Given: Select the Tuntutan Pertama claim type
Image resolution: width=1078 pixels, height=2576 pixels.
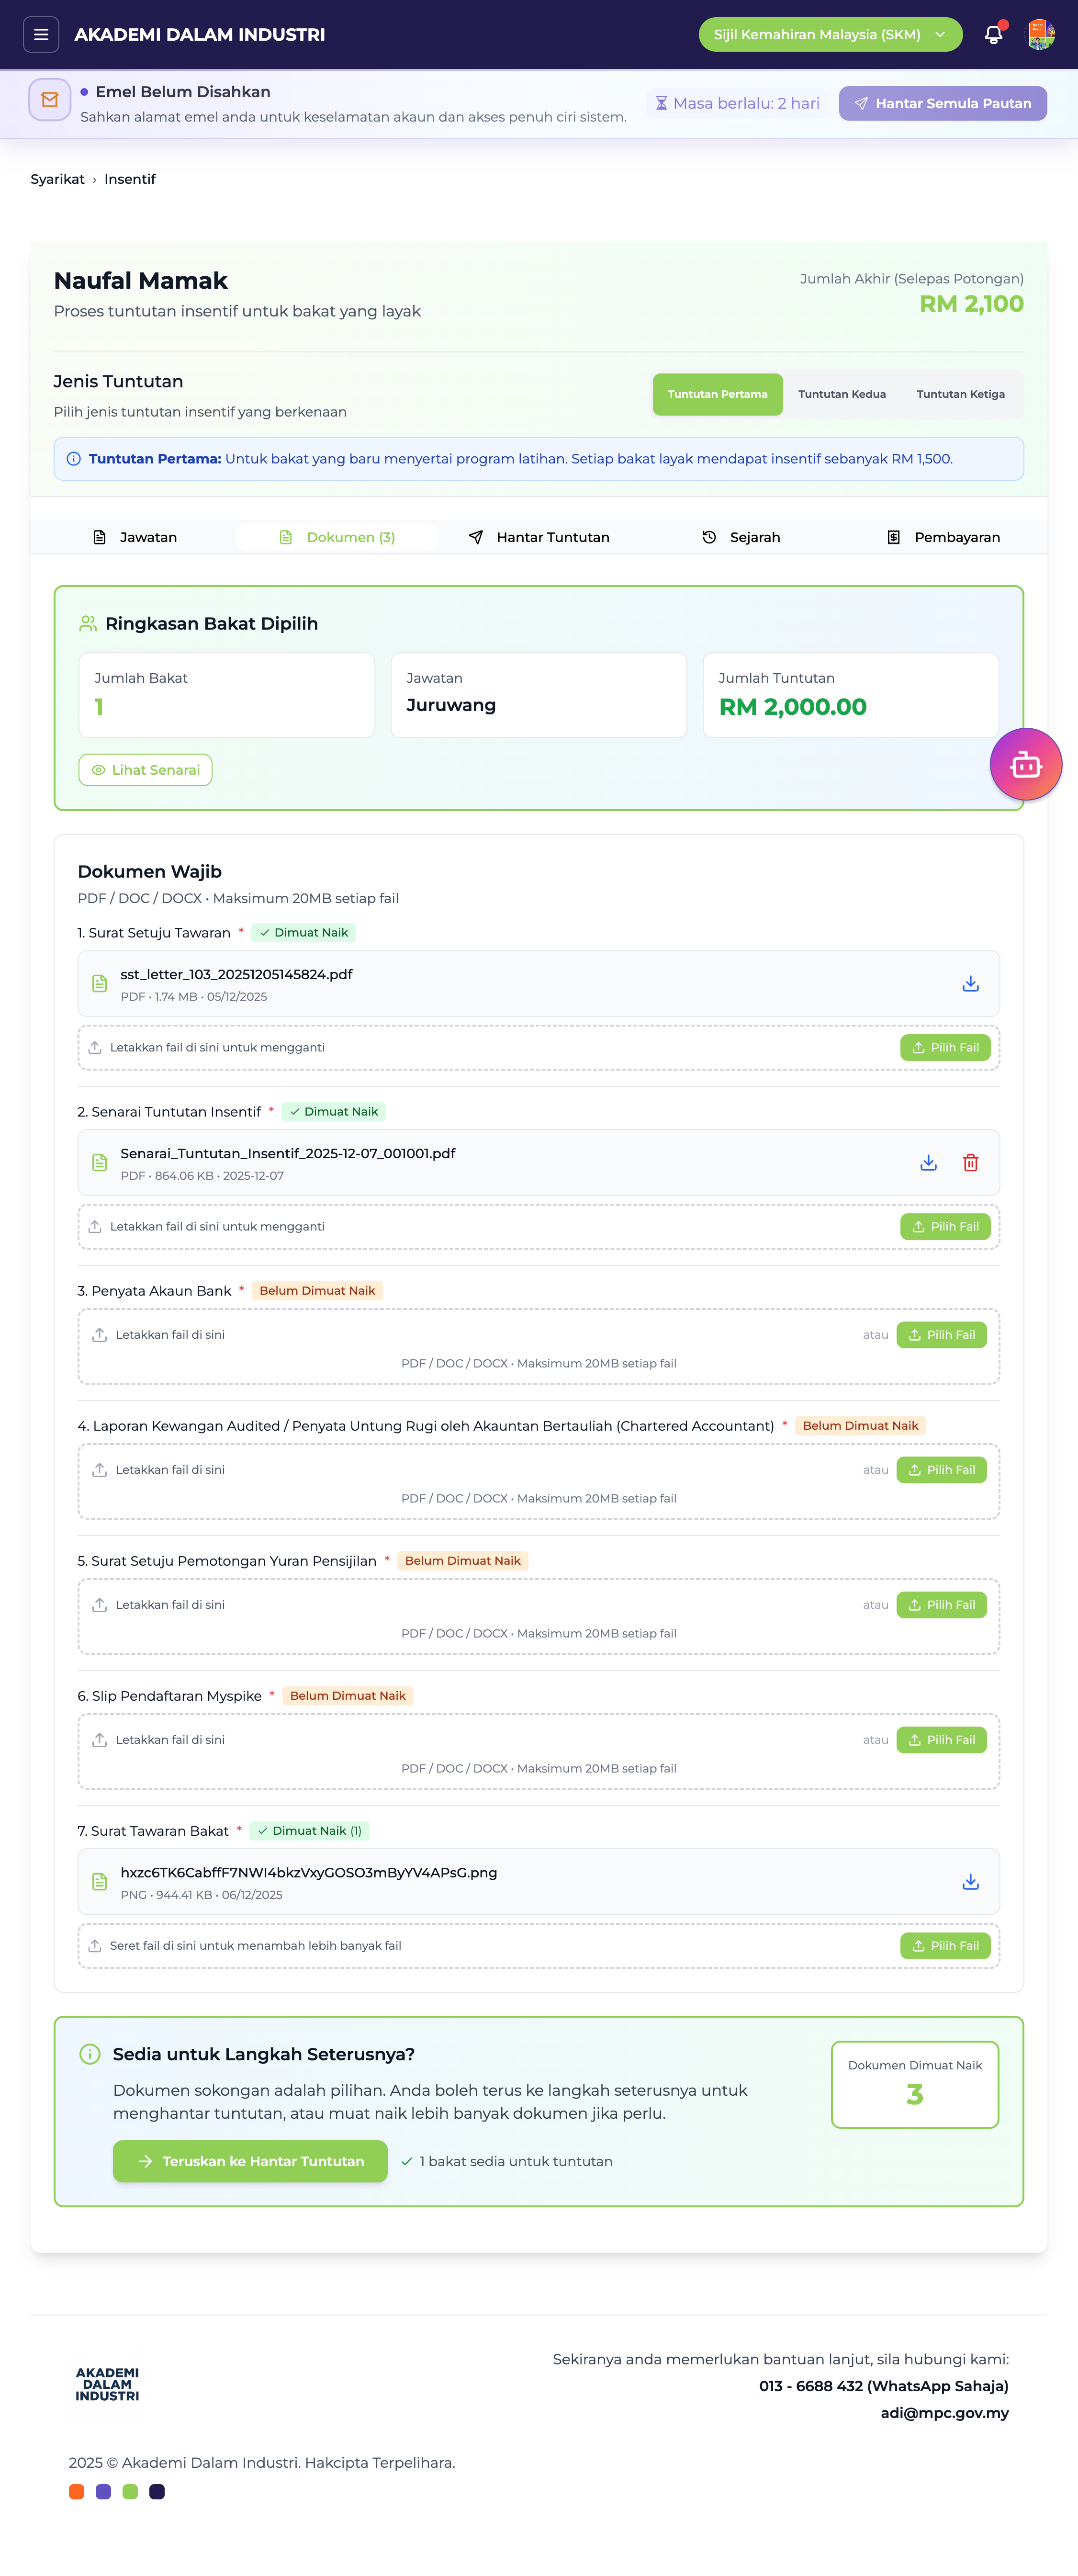Looking at the screenshot, I should coord(717,394).
